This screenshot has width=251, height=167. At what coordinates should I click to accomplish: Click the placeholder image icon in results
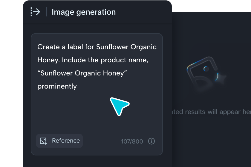coord(201,74)
